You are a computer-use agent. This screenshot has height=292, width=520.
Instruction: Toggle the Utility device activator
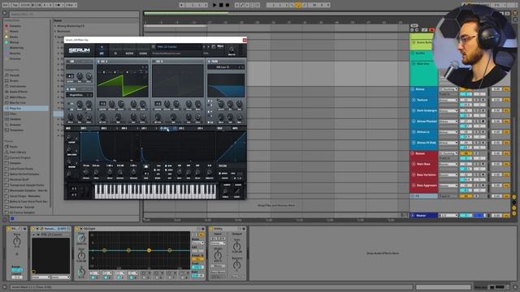coord(211,229)
